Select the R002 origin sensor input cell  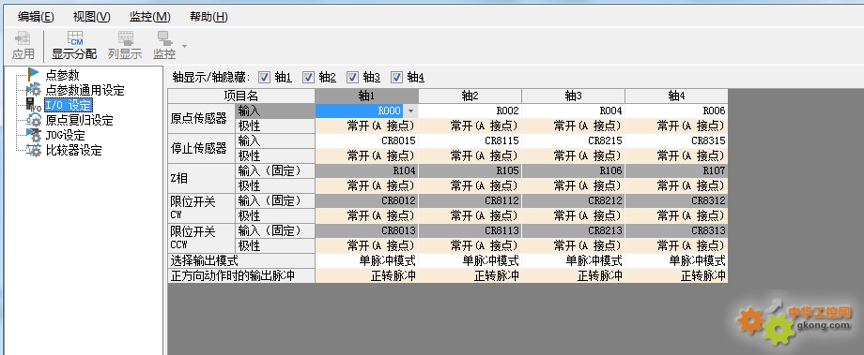click(x=470, y=111)
